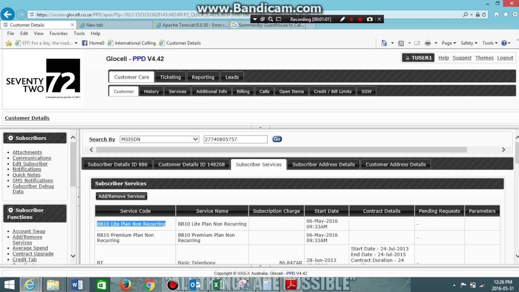Open the Contract Upgrade sidebar link
The width and height of the screenshot is (519, 292).
[x=33, y=254]
